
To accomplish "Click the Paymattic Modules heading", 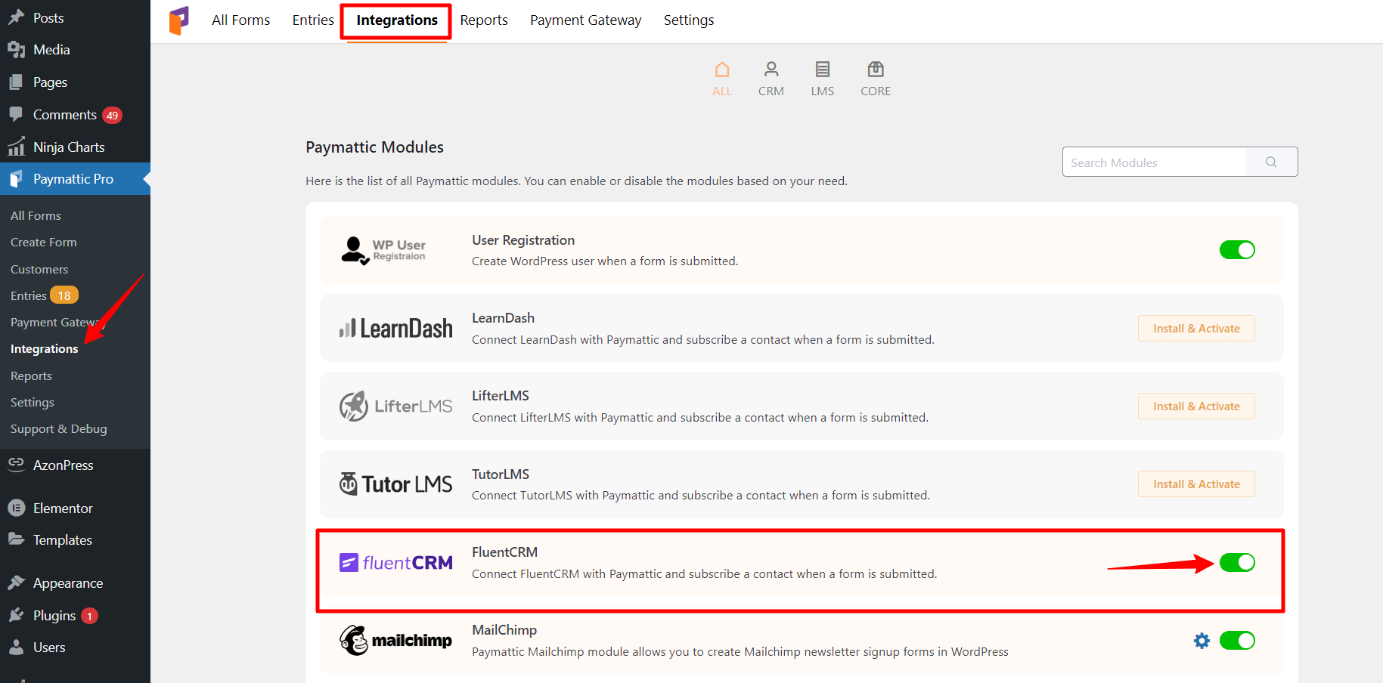I will click(374, 147).
